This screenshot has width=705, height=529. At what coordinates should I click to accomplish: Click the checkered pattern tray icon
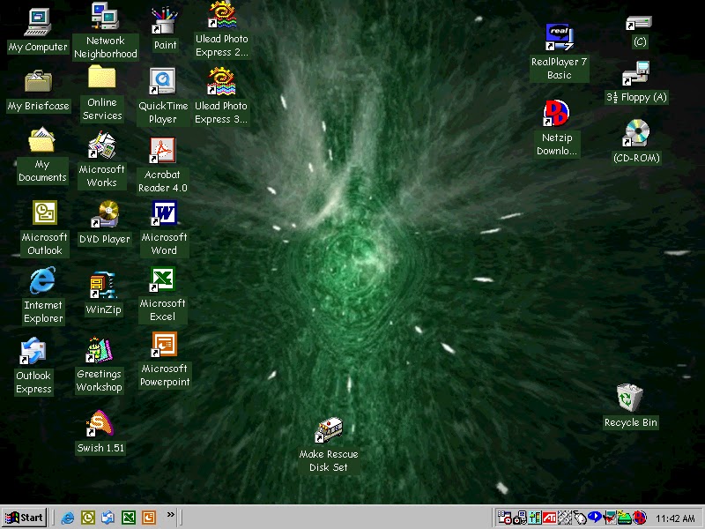point(565,518)
